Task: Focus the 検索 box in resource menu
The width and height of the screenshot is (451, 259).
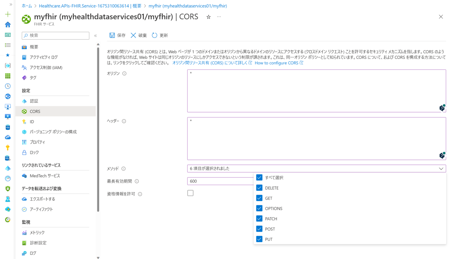Action: (x=56, y=35)
